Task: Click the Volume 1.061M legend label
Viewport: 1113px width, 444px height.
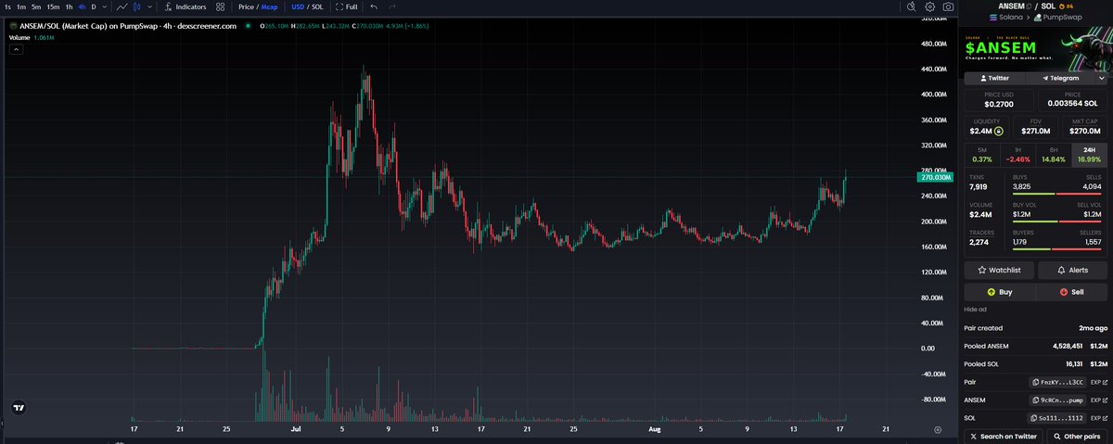Action: tap(33, 38)
